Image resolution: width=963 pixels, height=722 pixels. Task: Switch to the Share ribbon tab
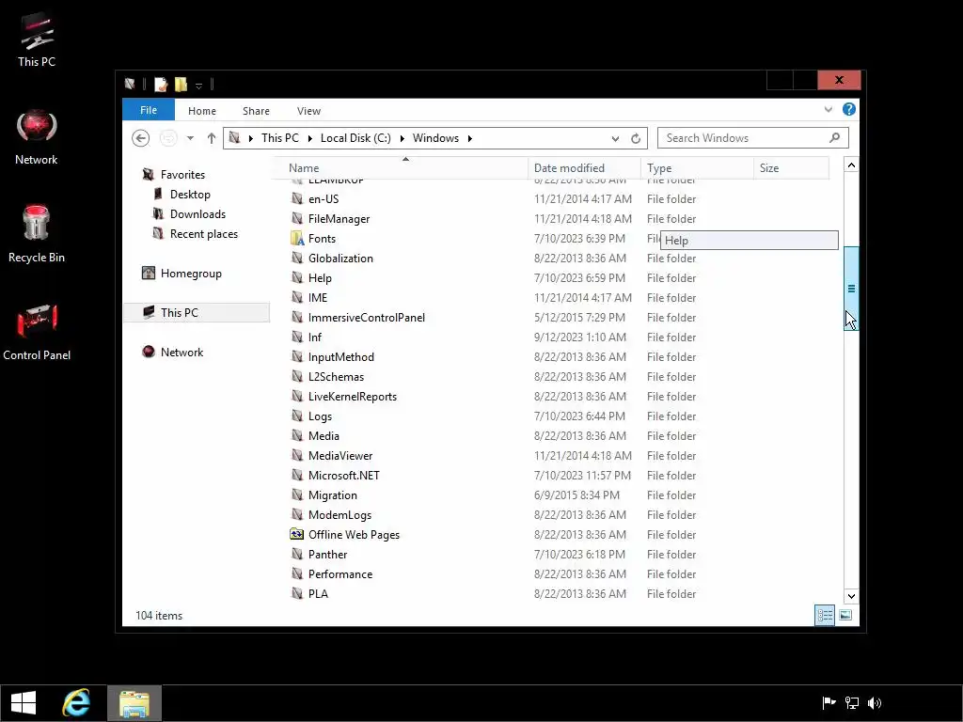[256, 111]
